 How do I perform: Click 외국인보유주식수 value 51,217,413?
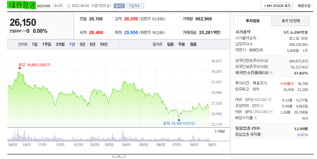[x=299, y=67]
